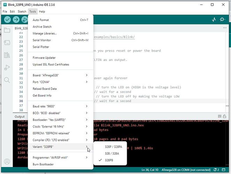Start the Debug button in toolbar

[24, 19]
